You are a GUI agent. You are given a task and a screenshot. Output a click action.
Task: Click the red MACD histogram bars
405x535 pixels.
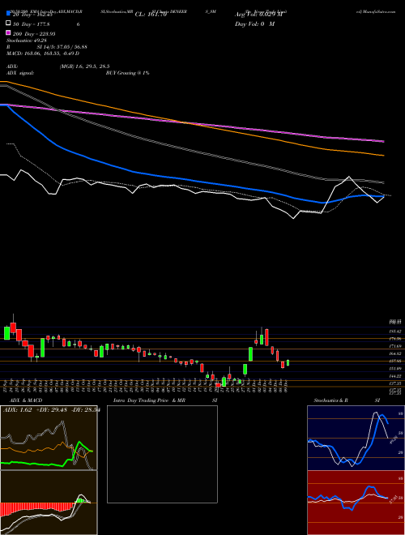tap(36, 508)
